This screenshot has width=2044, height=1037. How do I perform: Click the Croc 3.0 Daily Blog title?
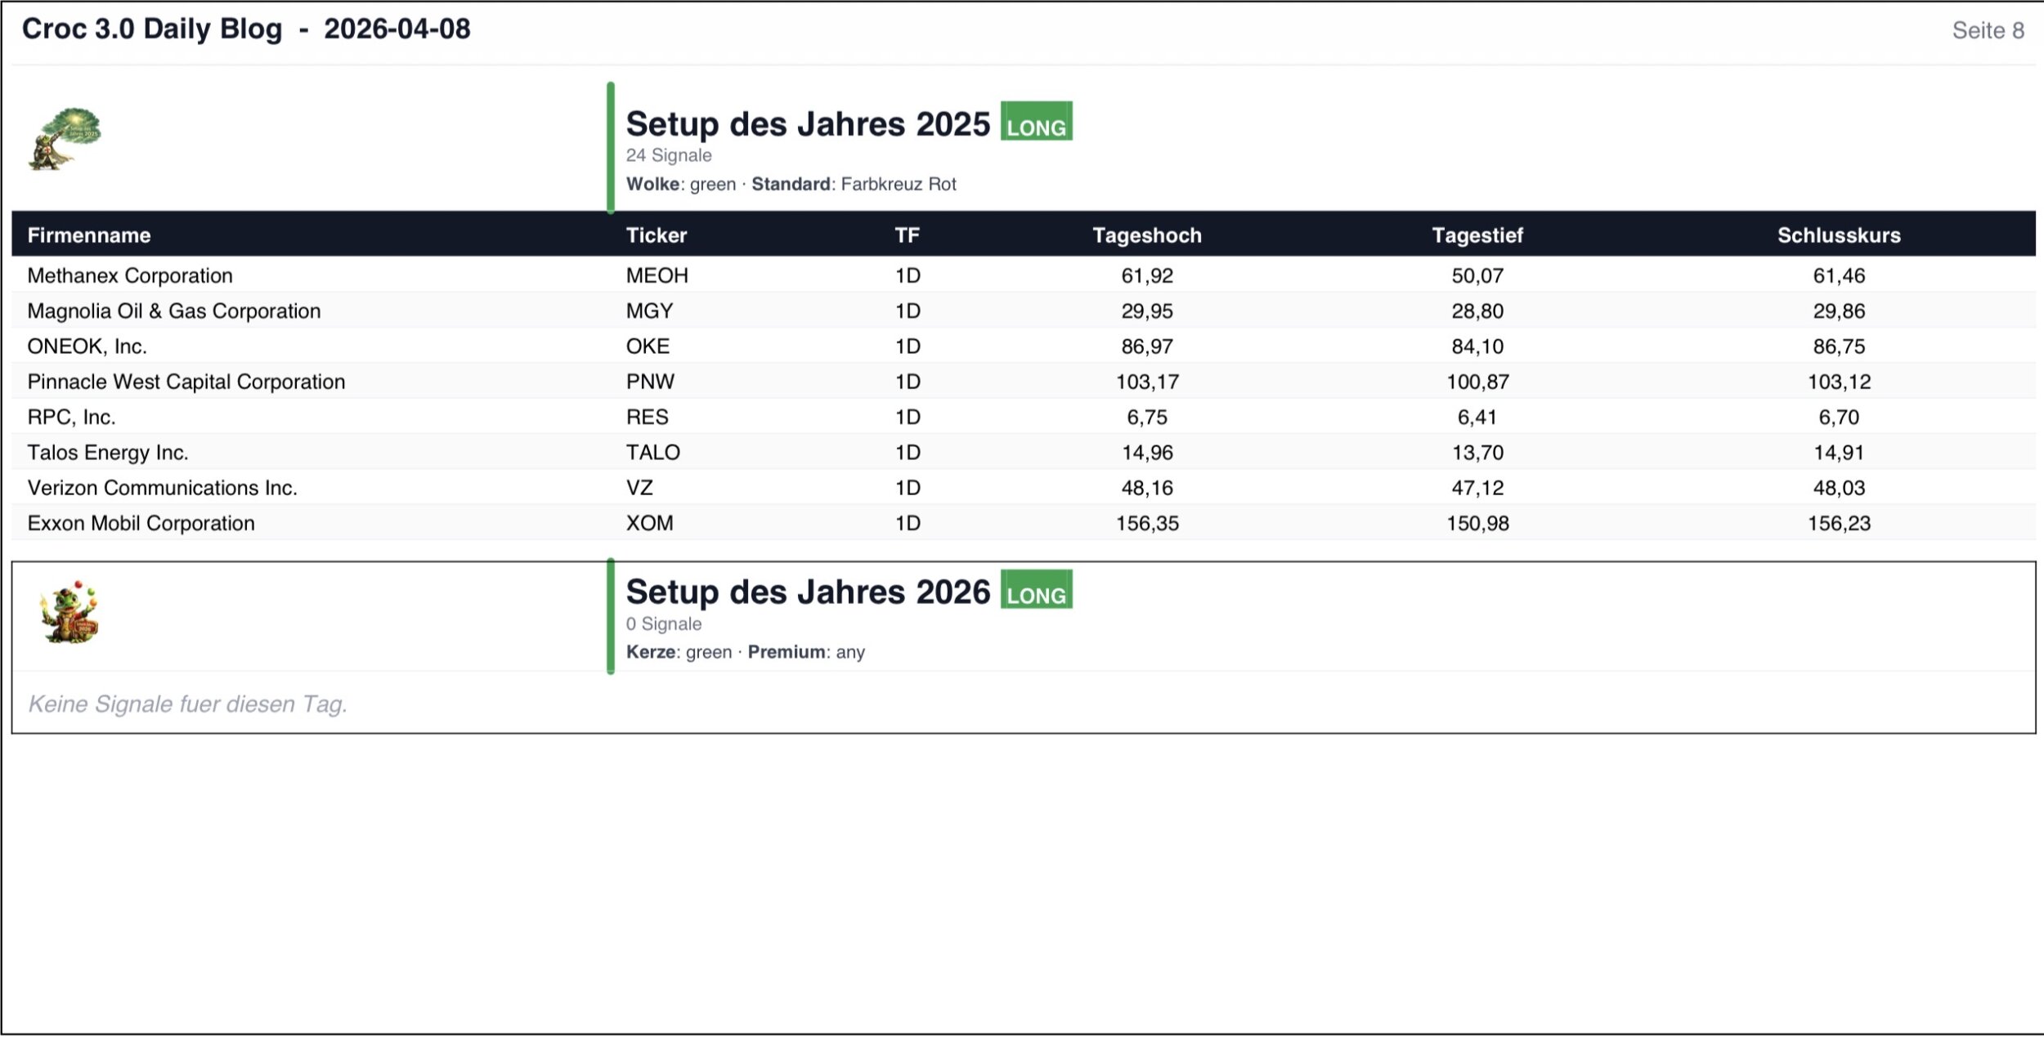(x=152, y=29)
